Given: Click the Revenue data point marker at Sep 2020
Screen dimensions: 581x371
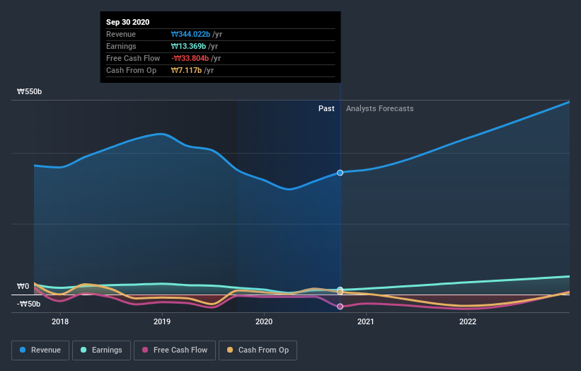Looking at the screenshot, I should pyautogui.click(x=340, y=173).
